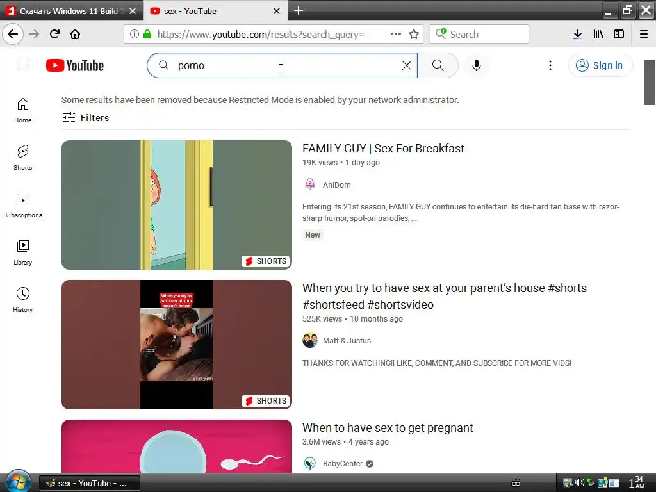
Task: Click the green secure padlock icon
Action: (x=147, y=35)
